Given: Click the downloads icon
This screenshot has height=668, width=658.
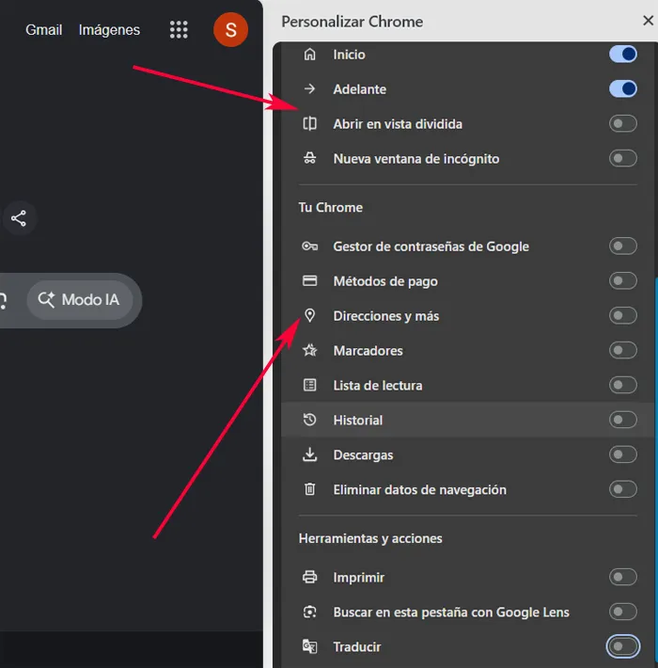Looking at the screenshot, I should pyautogui.click(x=310, y=454).
